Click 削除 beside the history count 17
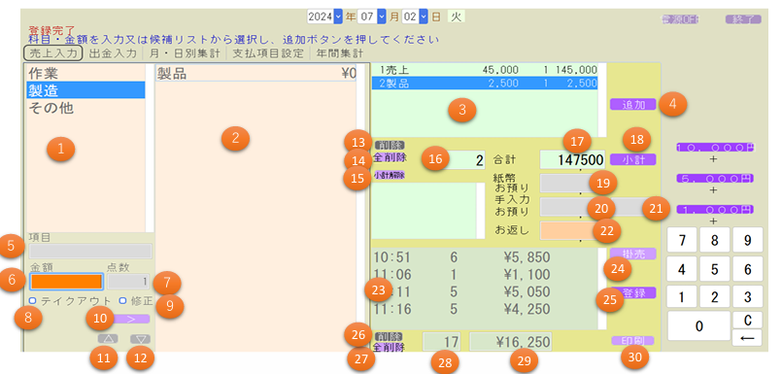782x374 pixels. pyautogui.click(x=388, y=336)
